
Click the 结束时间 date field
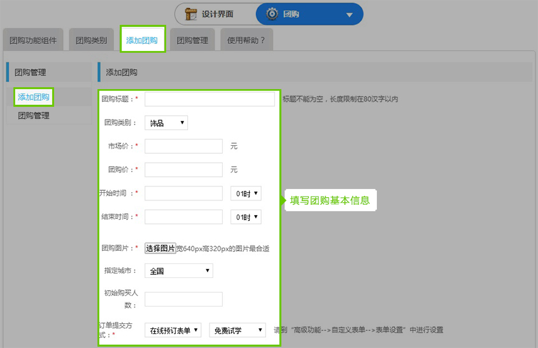[x=183, y=217]
